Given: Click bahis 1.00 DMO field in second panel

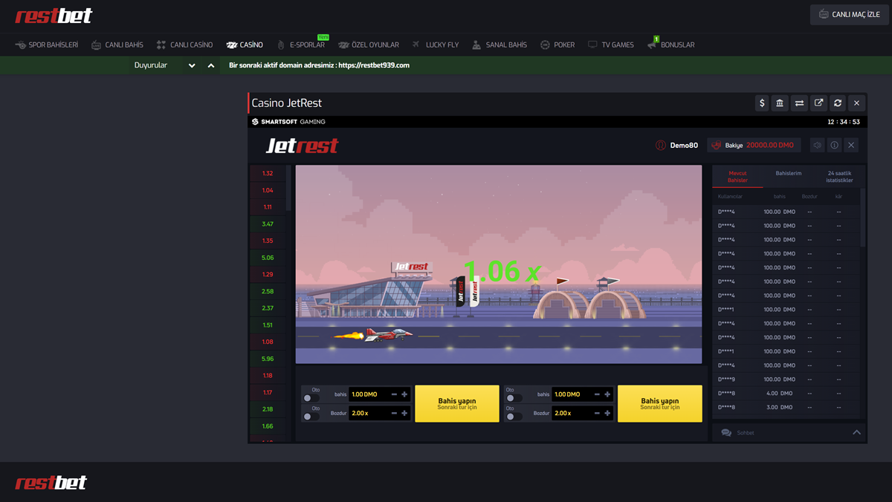Looking at the screenshot, I should coord(583,394).
